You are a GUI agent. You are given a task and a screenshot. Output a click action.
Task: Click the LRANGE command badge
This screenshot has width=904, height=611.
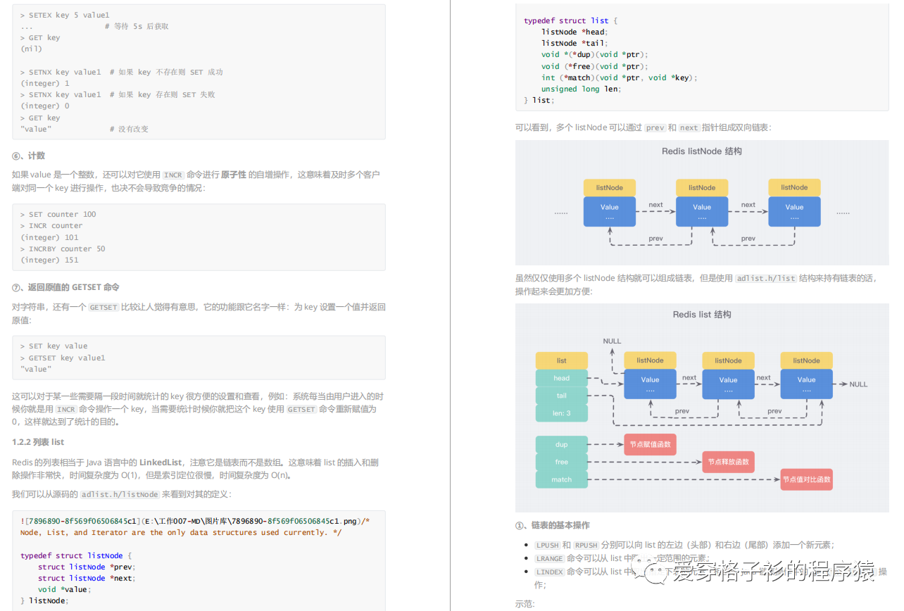549,558
